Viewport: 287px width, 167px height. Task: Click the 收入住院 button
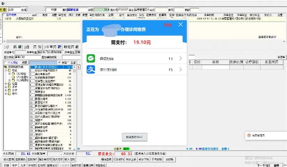pyautogui.click(x=70, y=159)
